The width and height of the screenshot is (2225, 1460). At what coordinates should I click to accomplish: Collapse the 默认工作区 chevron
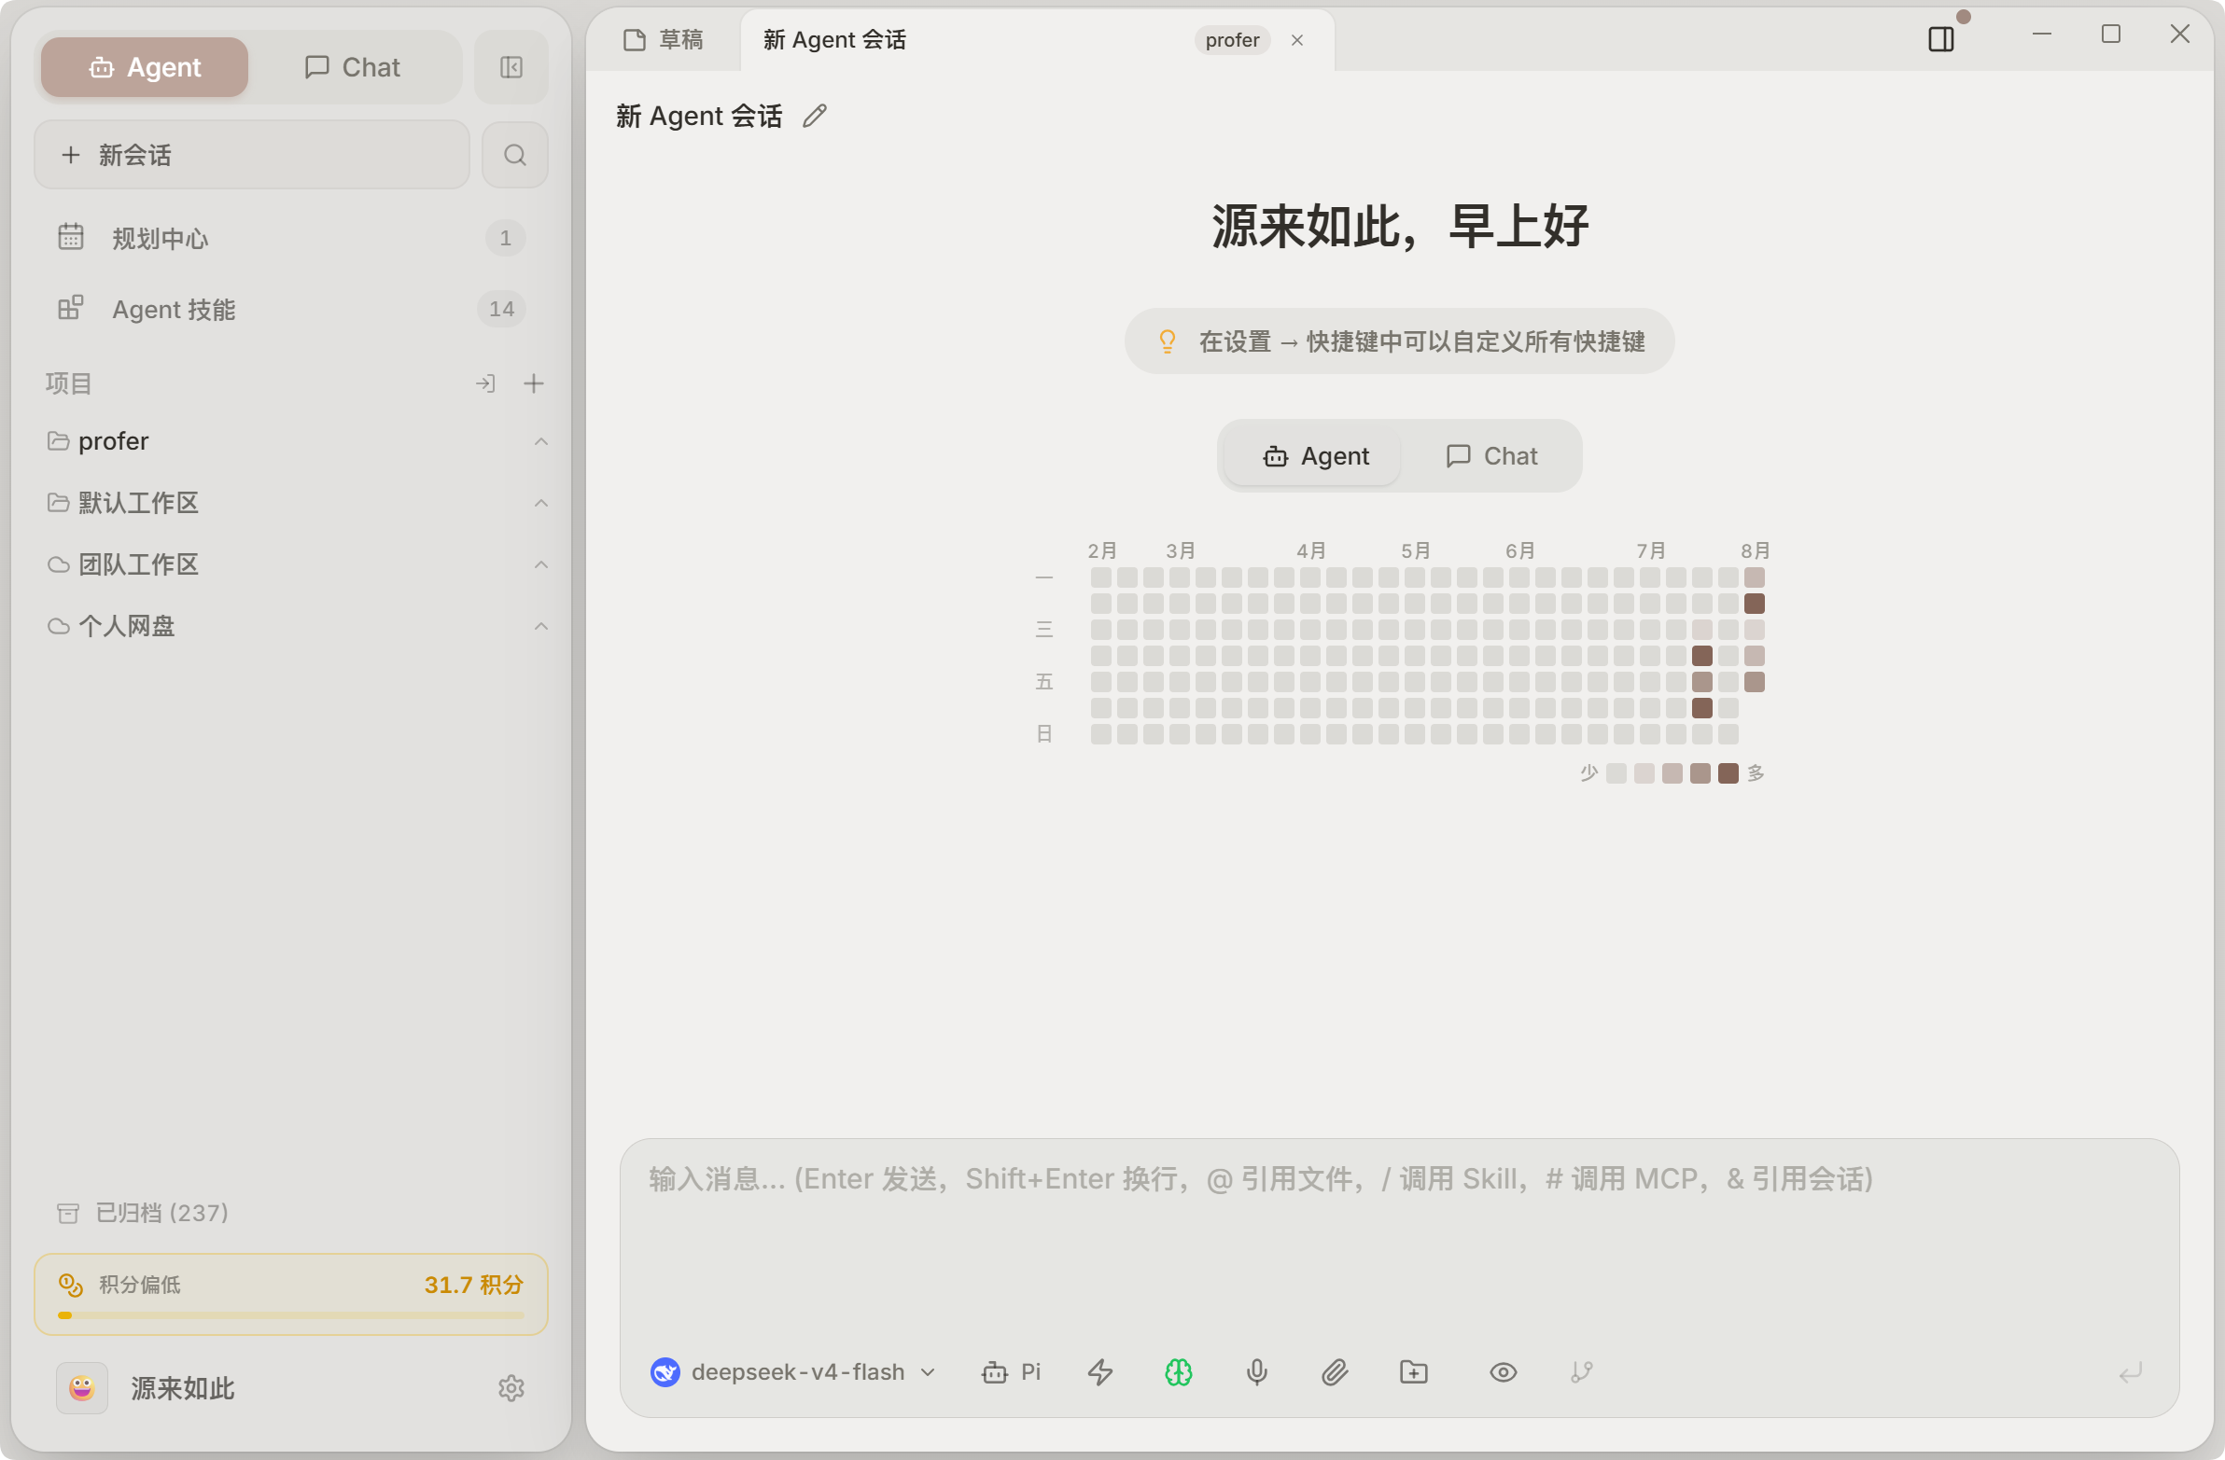click(x=540, y=503)
